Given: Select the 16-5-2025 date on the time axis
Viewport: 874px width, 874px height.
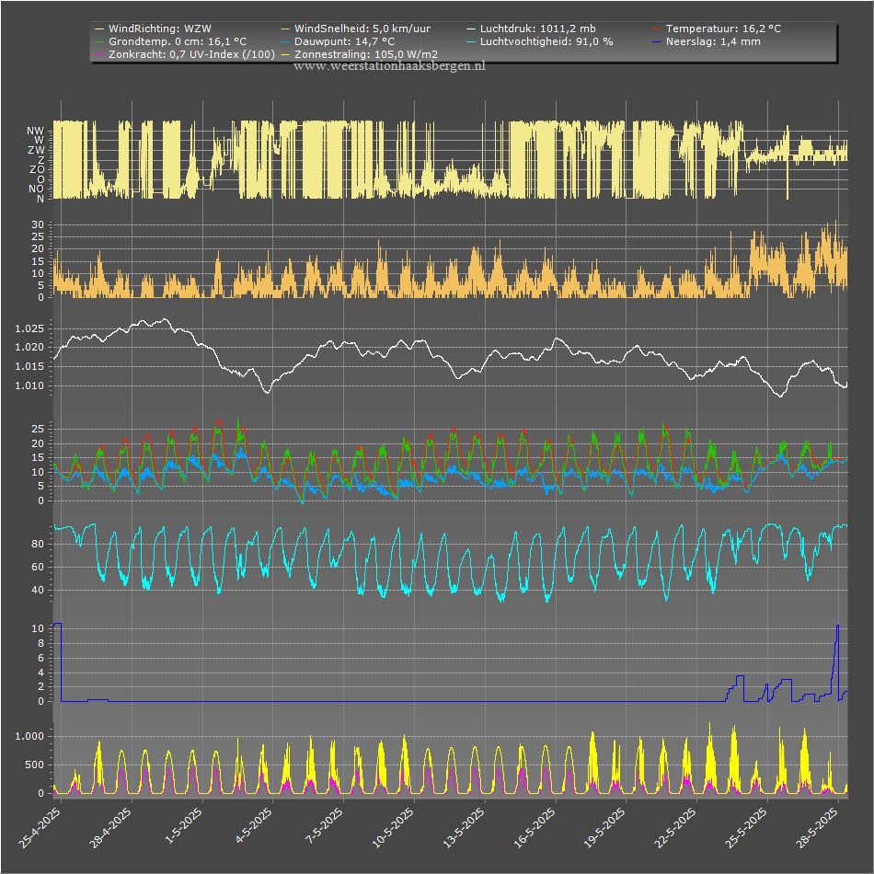Looking at the screenshot, I should click(534, 828).
